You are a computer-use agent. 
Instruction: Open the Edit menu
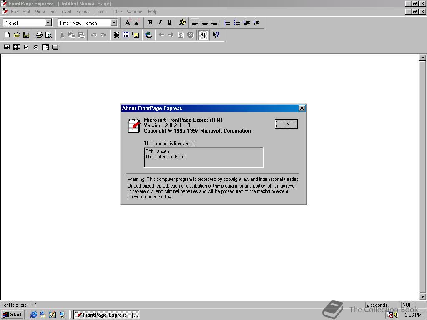26,12
